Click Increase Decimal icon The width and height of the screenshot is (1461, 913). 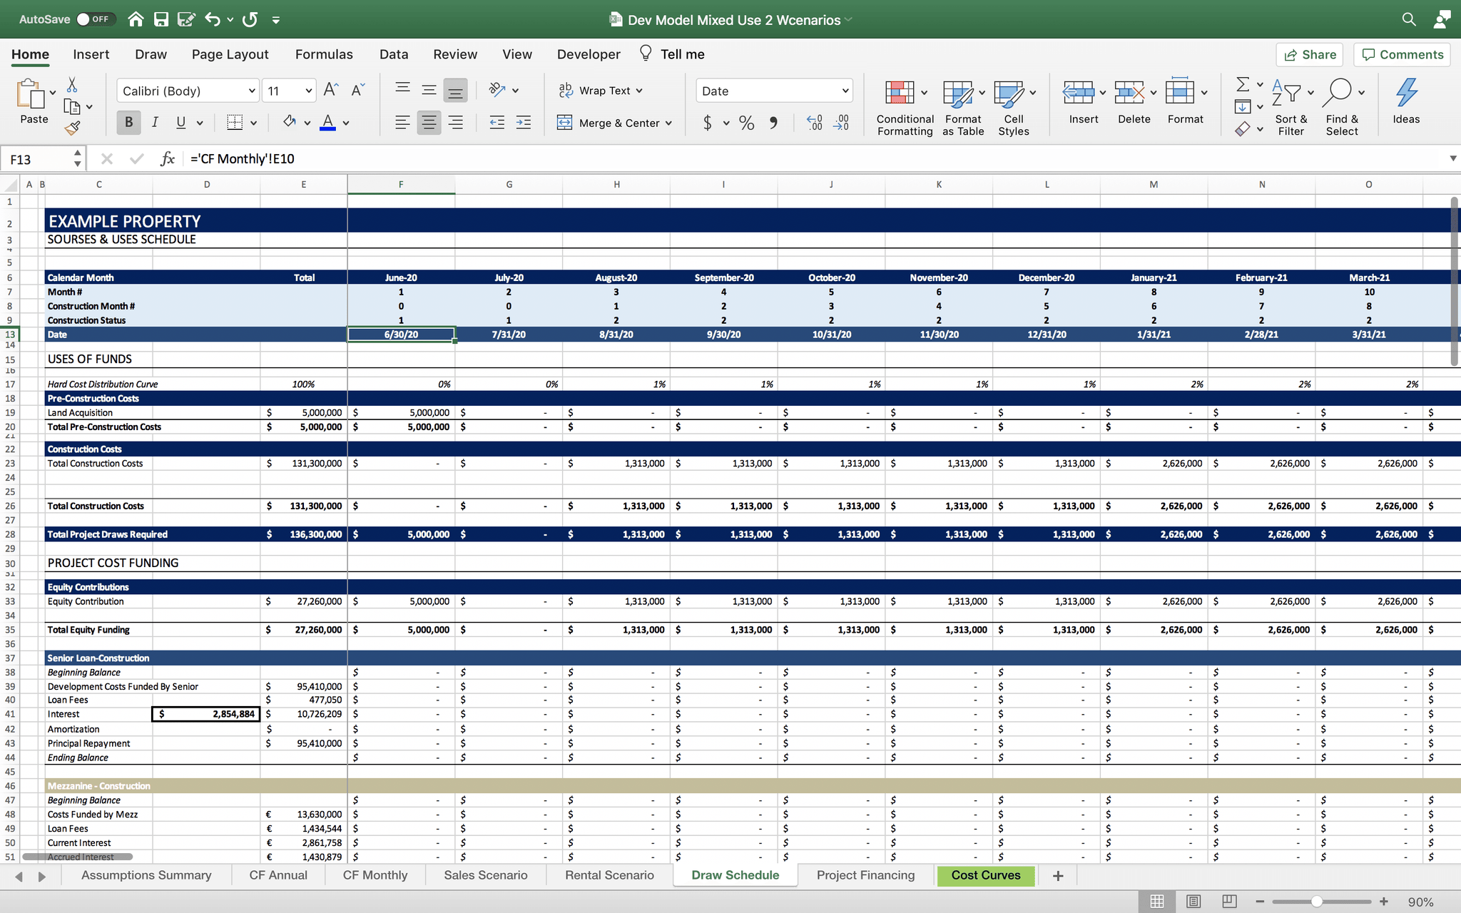point(815,123)
